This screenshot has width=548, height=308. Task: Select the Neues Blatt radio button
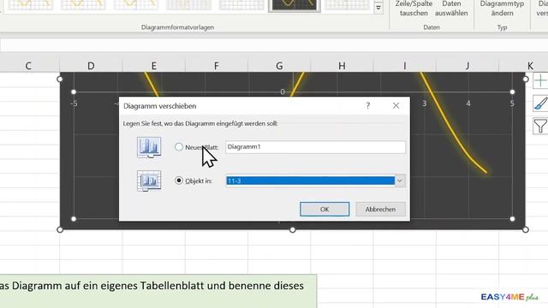[x=179, y=147]
